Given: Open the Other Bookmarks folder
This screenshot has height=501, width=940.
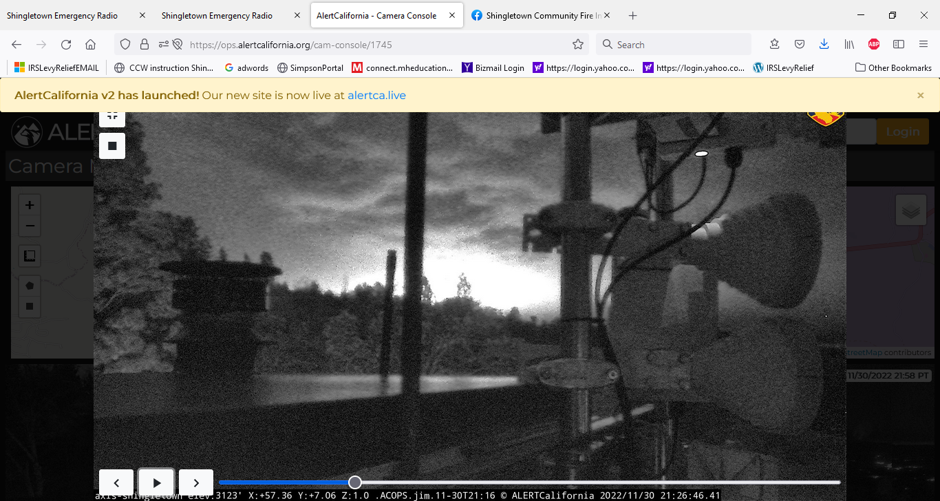Looking at the screenshot, I should (893, 67).
